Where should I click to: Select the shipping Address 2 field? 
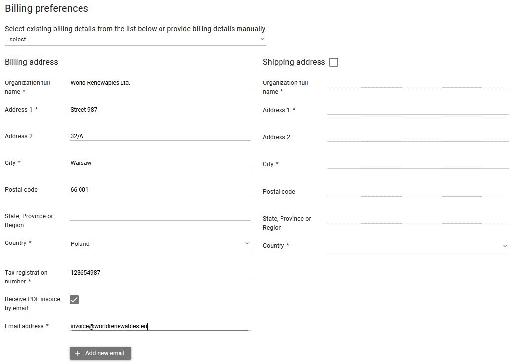(x=417, y=137)
